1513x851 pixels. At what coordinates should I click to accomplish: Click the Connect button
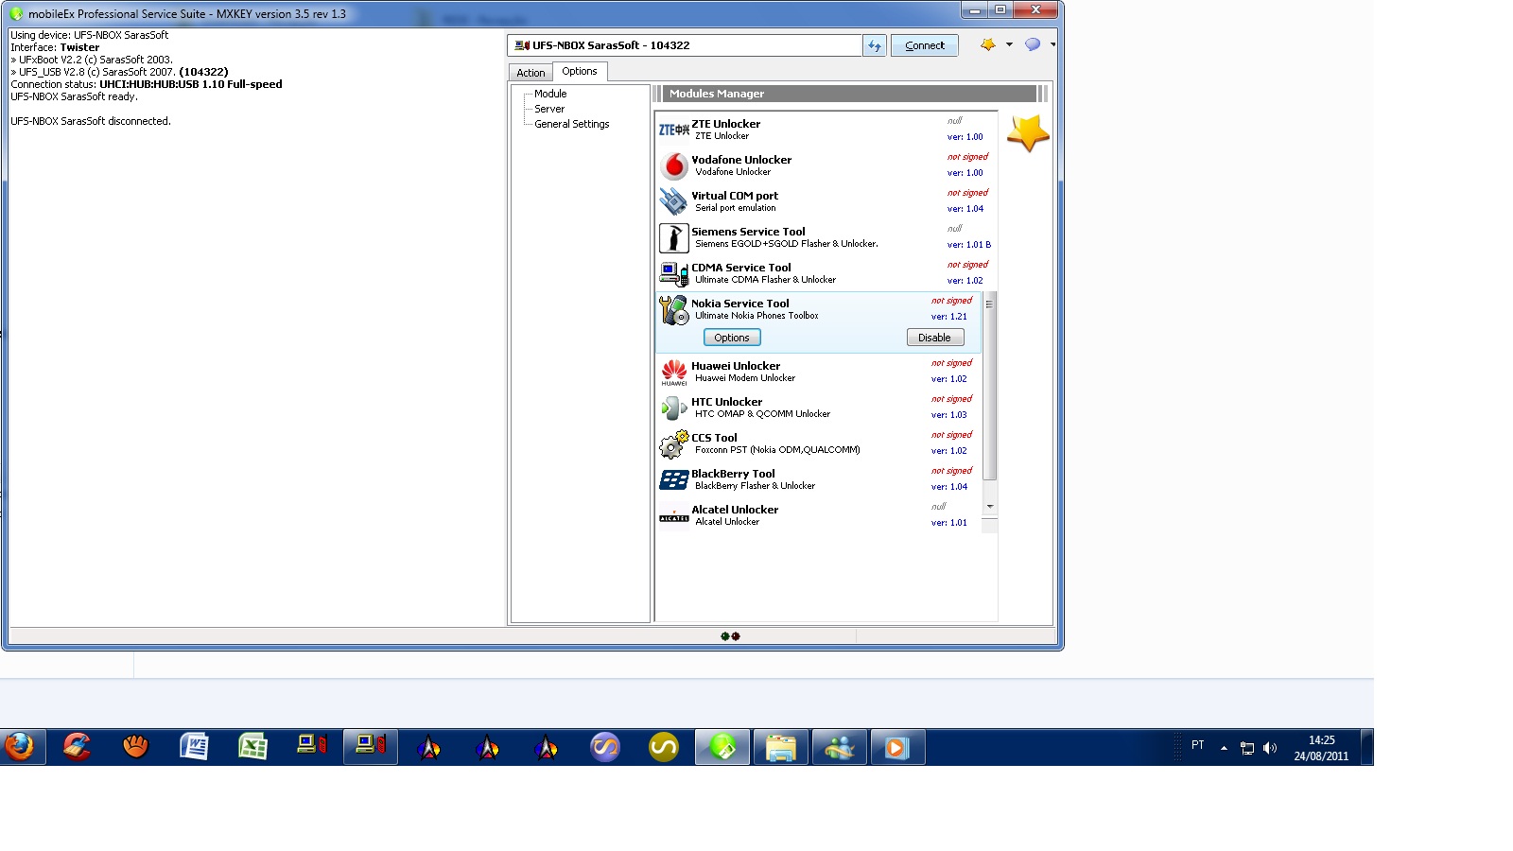[x=925, y=45]
